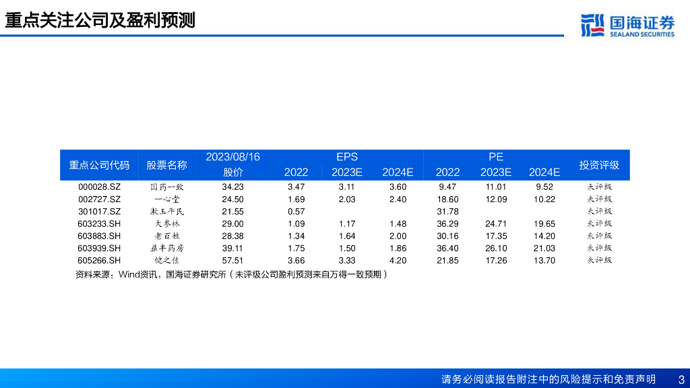Click stock name 大参林
This screenshot has height=388, width=690.
click(x=167, y=224)
